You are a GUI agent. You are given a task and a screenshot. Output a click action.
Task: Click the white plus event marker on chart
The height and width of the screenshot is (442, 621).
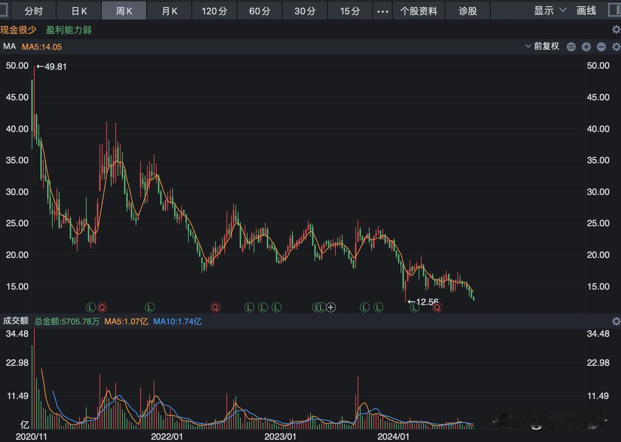coord(331,307)
